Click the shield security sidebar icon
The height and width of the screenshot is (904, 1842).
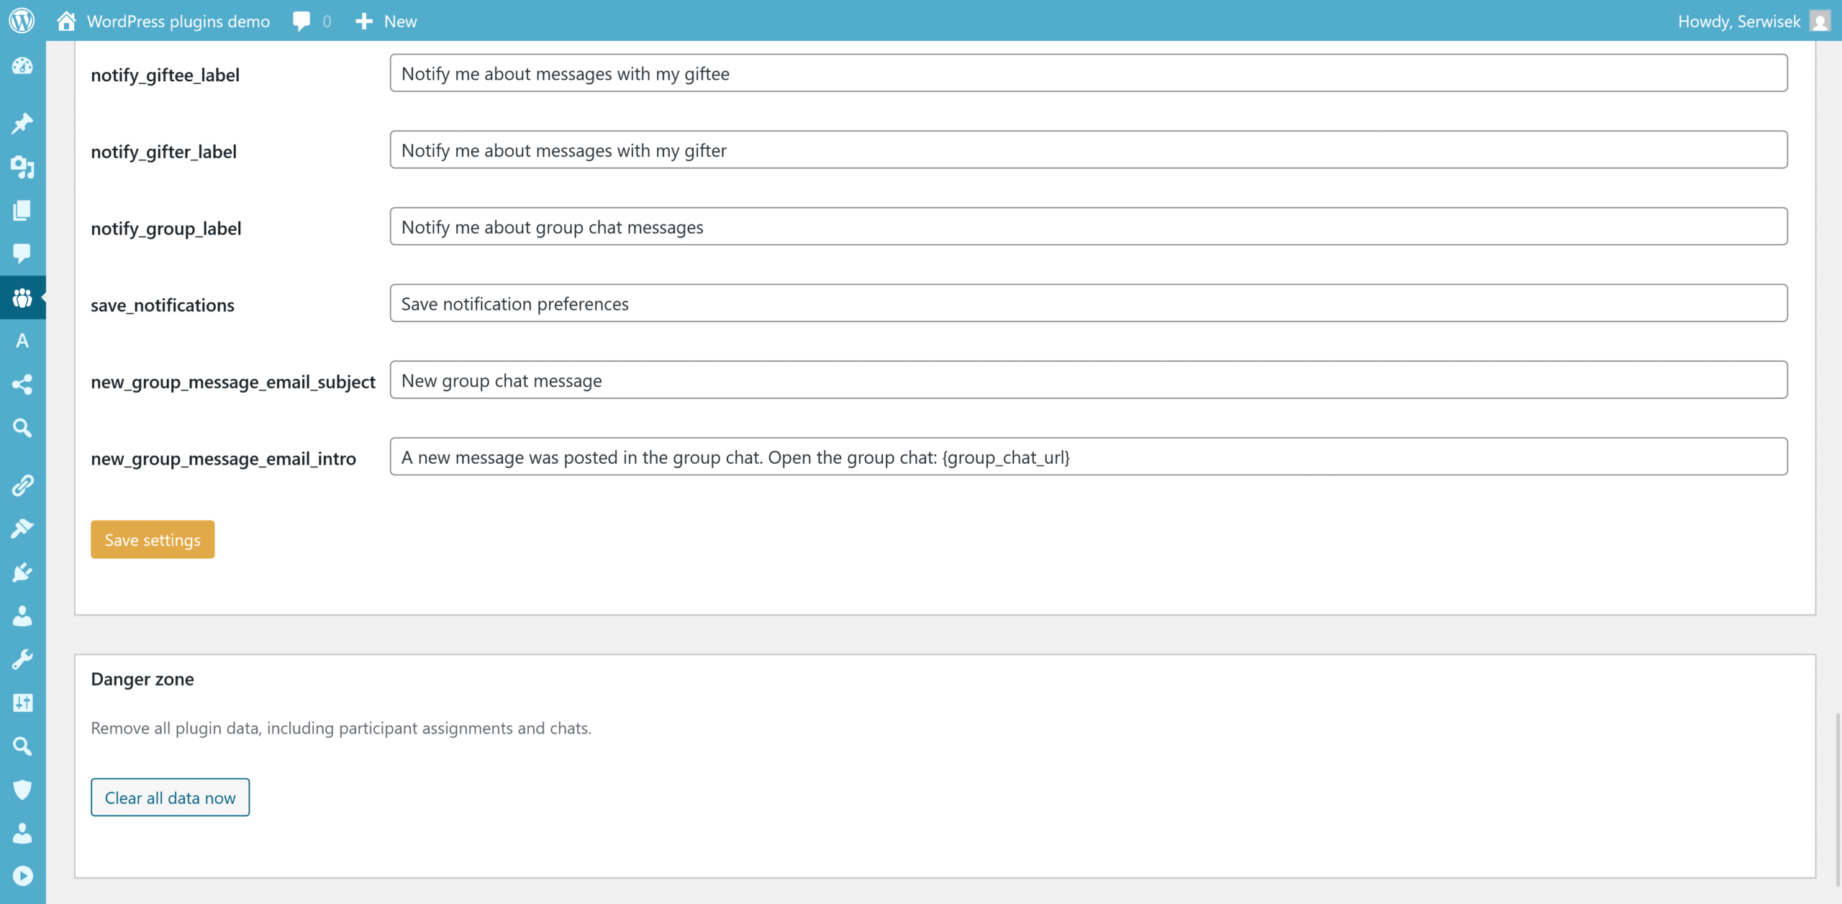click(x=22, y=790)
